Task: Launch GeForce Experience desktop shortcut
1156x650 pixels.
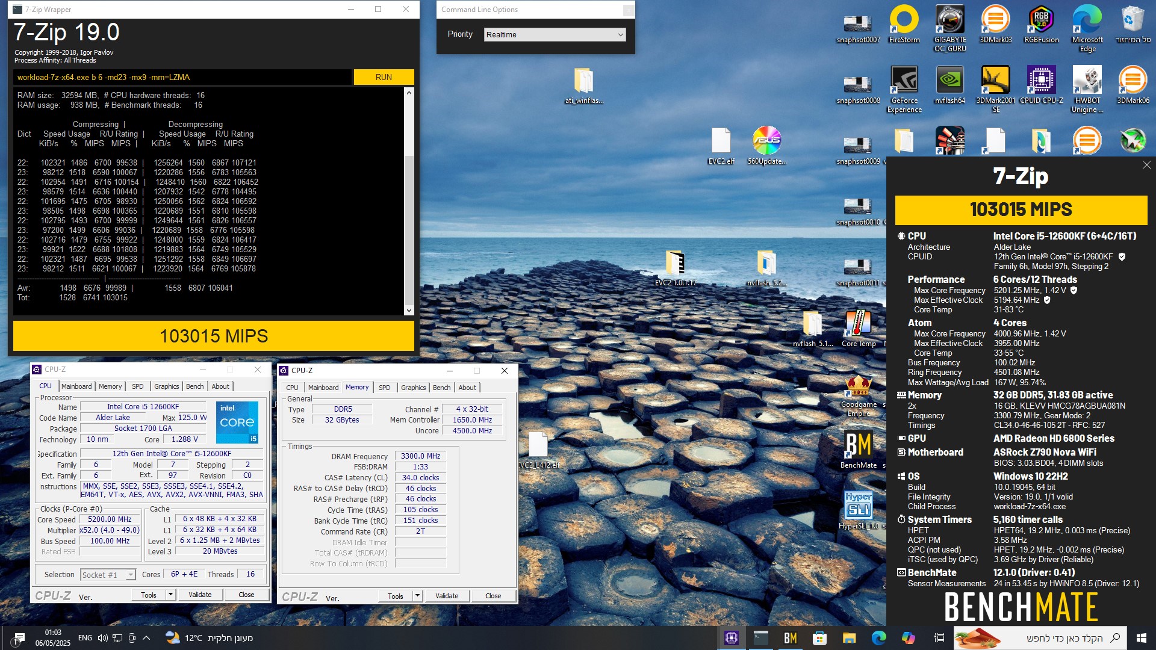Action: pyautogui.click(x=904, y=88)
